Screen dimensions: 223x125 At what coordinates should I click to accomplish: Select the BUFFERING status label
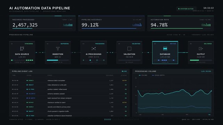(x=65, y=44)
